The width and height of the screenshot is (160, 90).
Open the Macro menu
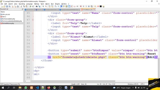pos(47,4)
